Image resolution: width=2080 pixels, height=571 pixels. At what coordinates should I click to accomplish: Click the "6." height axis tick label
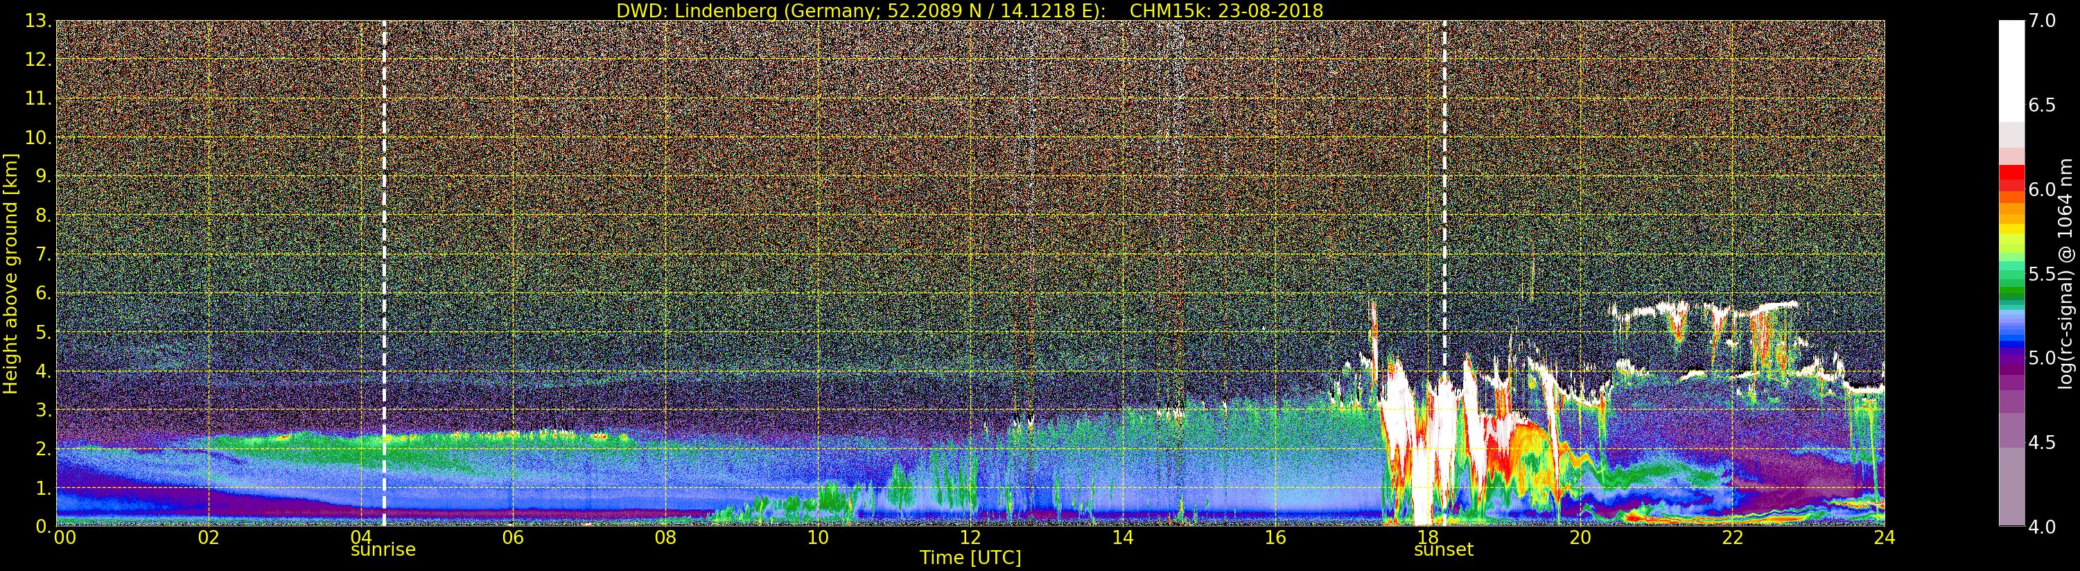43,293
